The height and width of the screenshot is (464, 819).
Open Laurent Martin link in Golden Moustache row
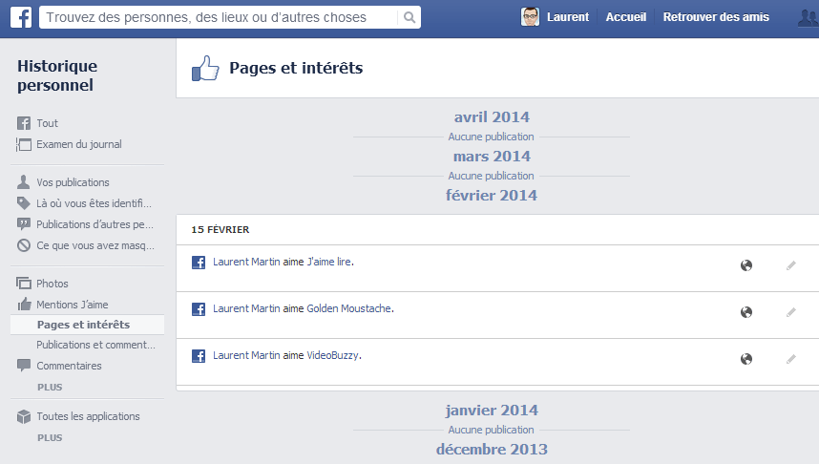246,308
